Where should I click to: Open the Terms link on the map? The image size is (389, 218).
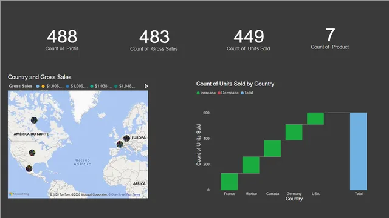tap(136, 194)
